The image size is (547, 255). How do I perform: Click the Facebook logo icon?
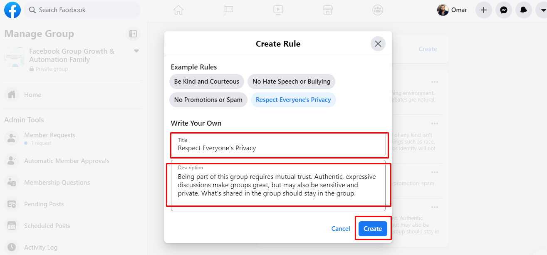(12, 10)
